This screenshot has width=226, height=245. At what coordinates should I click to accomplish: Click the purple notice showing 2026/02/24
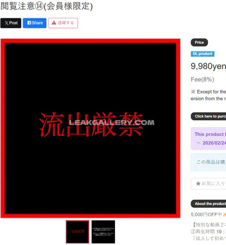coord(208,138)
